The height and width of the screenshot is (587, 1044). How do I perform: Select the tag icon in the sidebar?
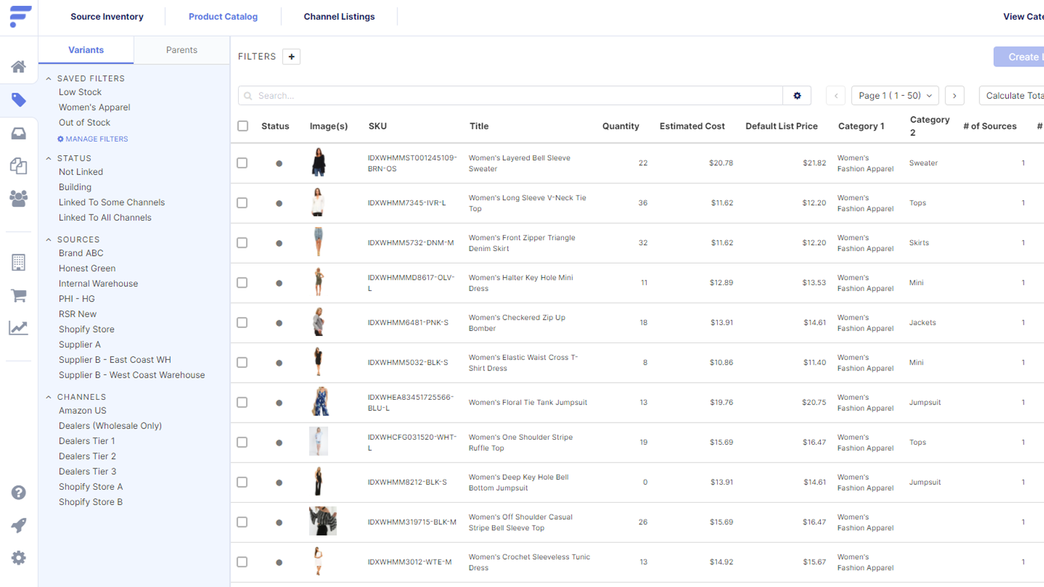point(19,100)
